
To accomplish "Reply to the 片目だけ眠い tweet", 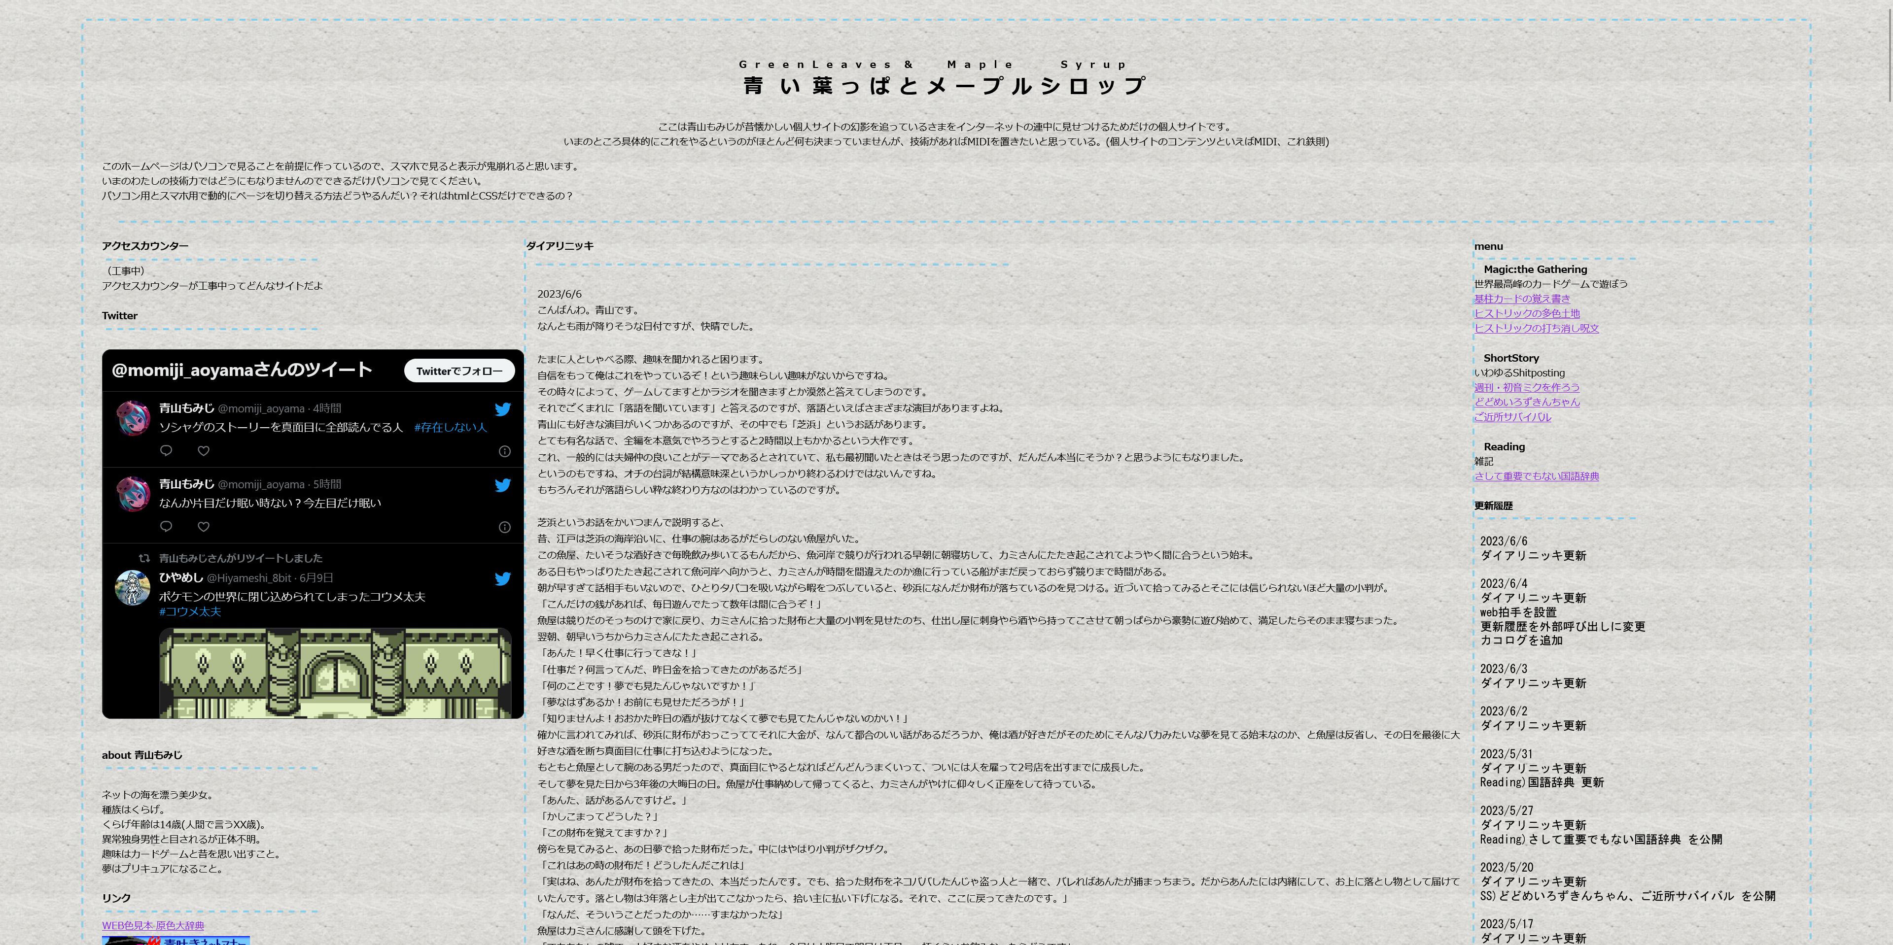I will [x=166, y=526].
